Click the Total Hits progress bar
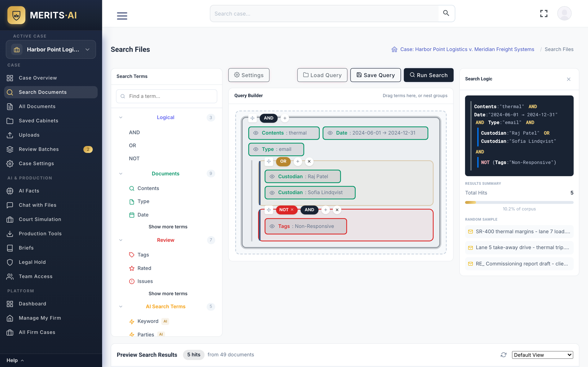 click(x=519, y=203)
